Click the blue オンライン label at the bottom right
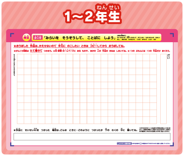184x156 pixels. (124, 144)
